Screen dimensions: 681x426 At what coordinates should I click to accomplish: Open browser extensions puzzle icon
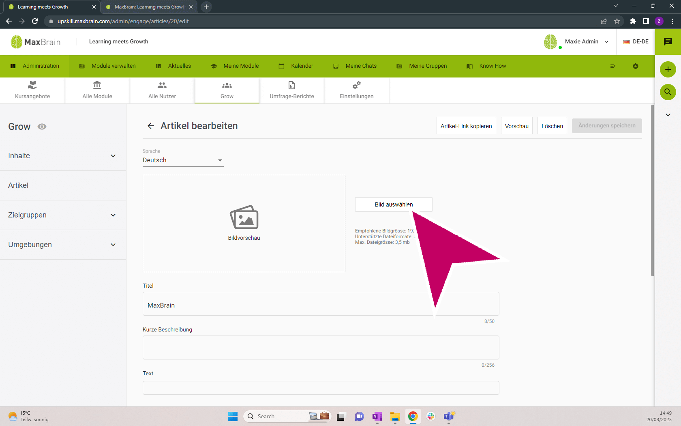[x=633, y=21]
